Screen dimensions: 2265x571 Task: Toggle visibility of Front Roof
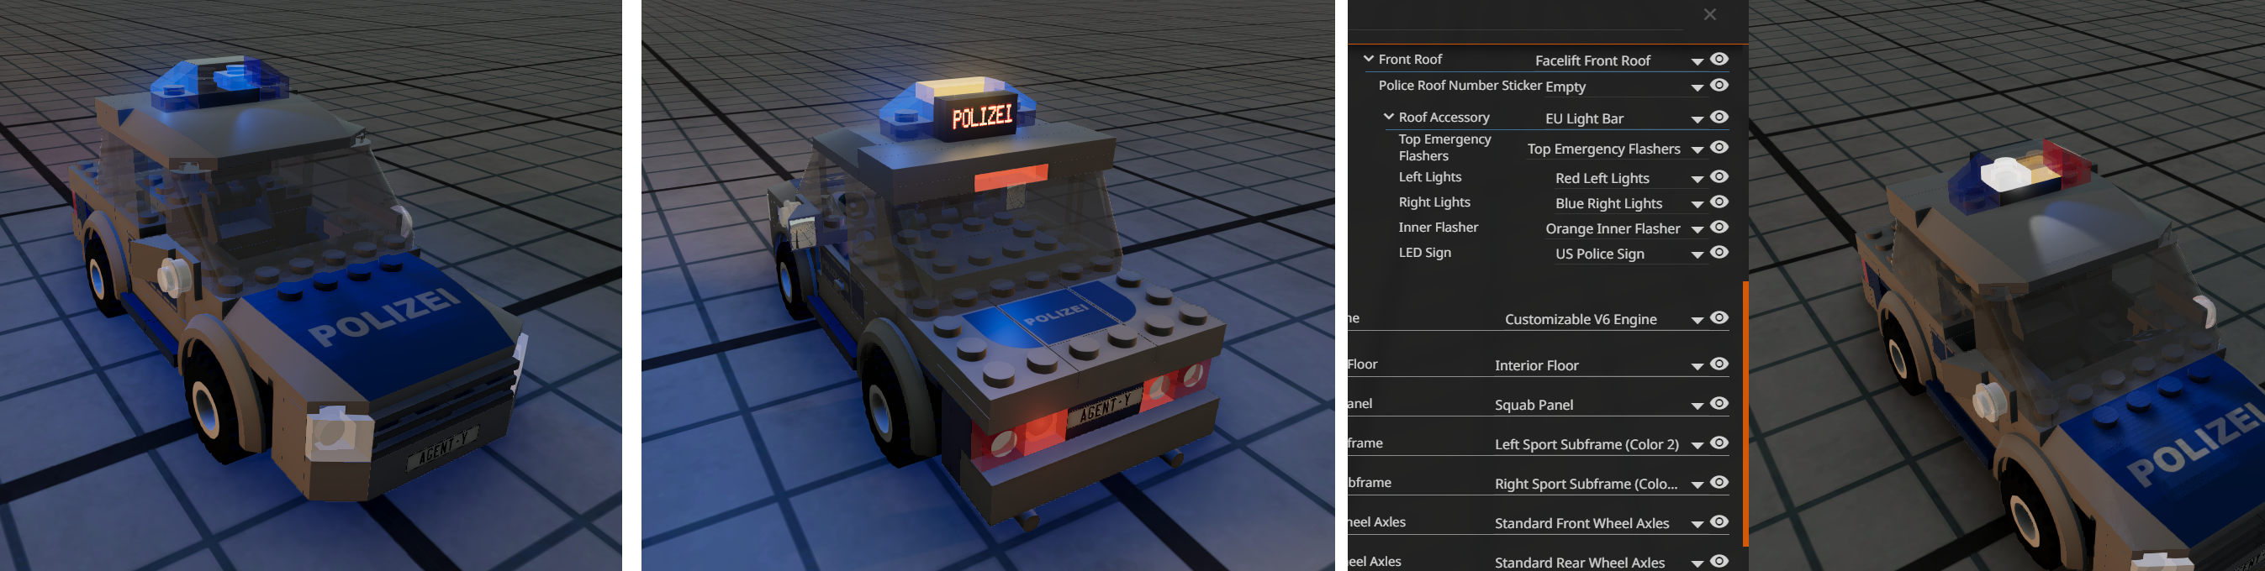pos(1720,59)
